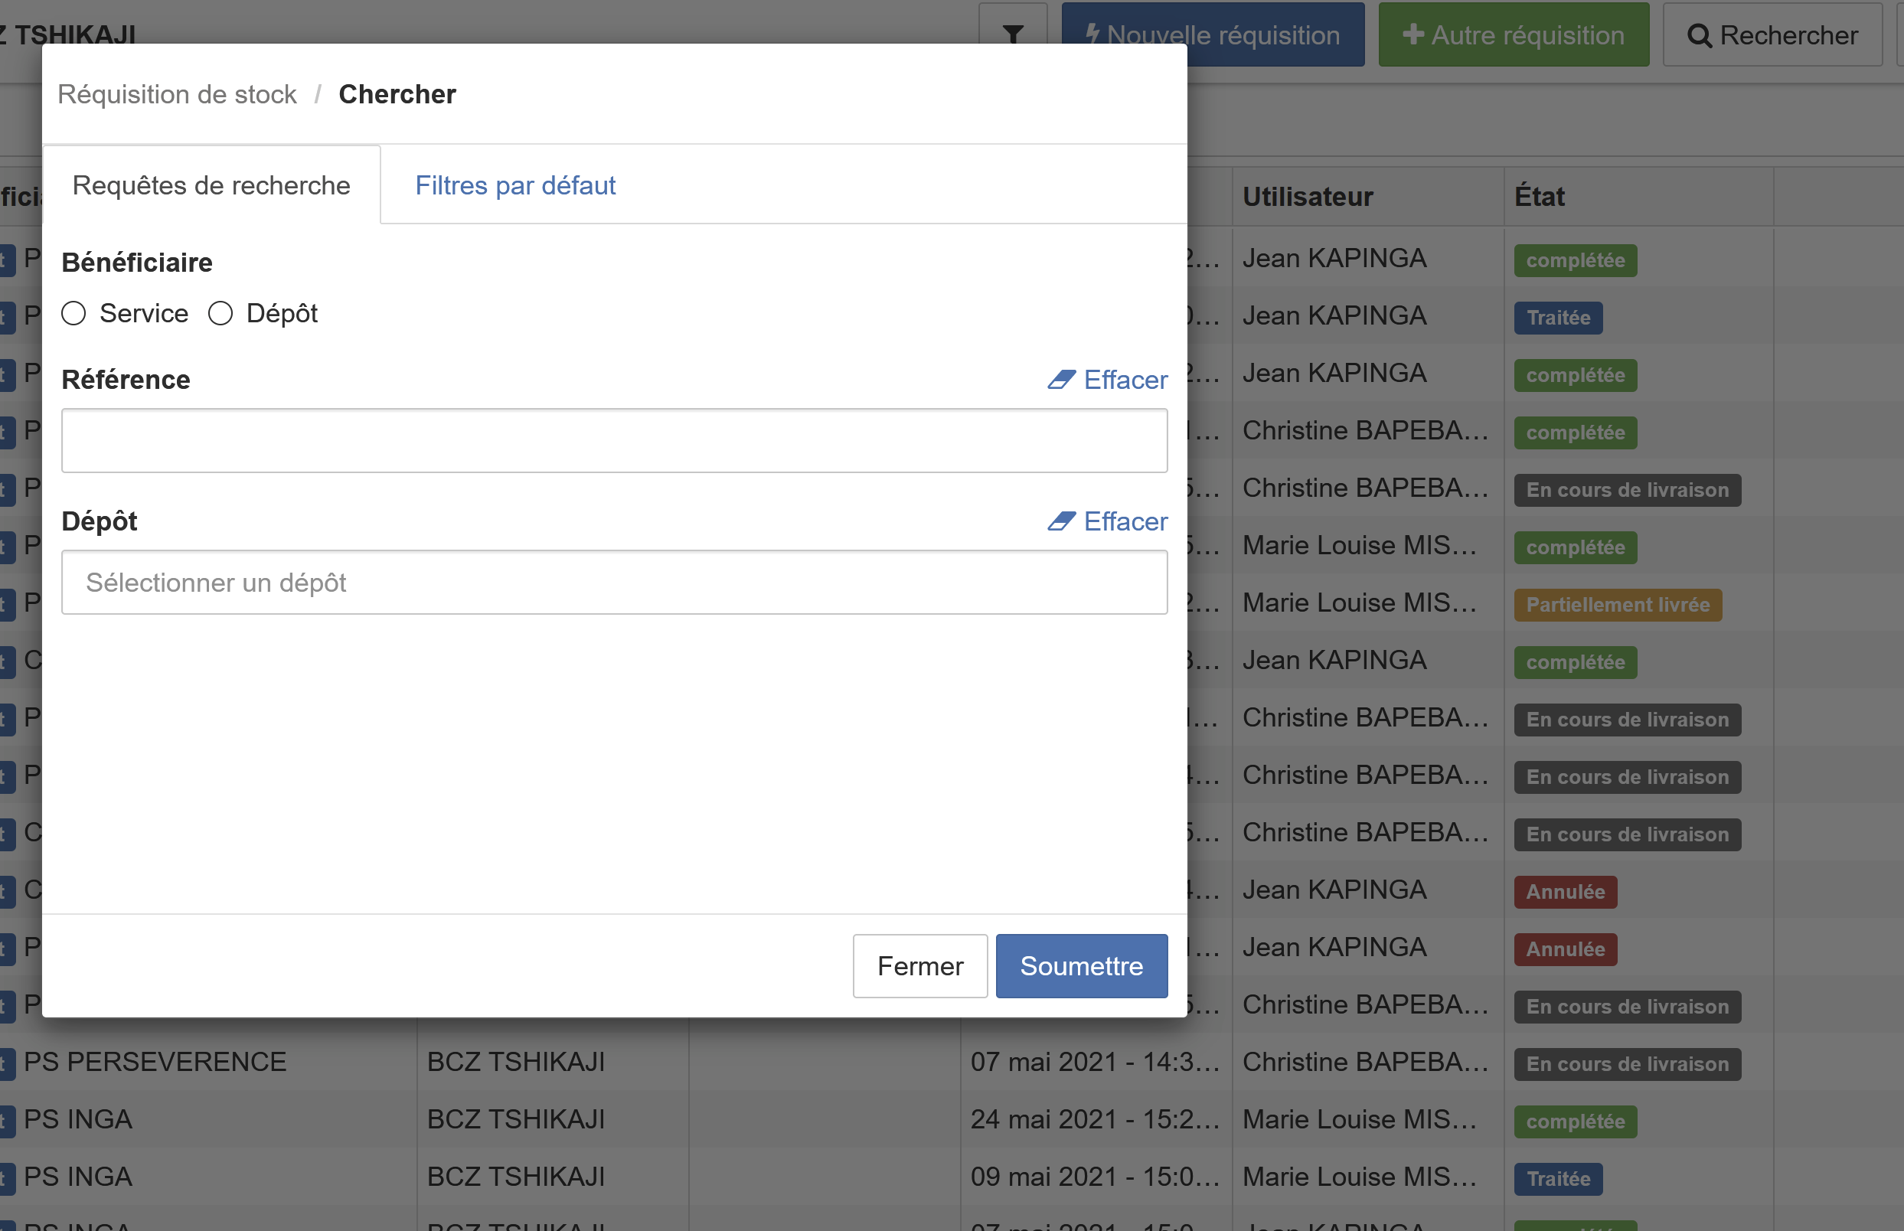This screenshot has height=1231, width=1904.
Task: Click the Effacer link for Dépôt
Action: click(x=1125, y=521)
